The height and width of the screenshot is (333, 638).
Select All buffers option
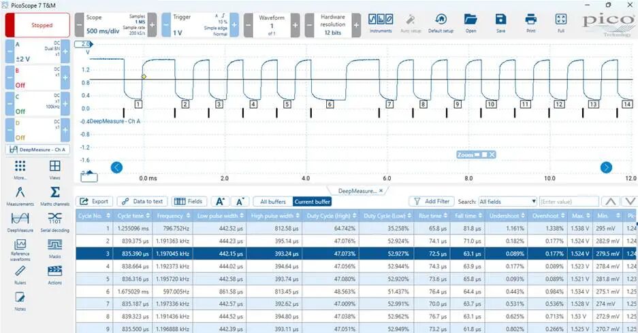[273, 201]
